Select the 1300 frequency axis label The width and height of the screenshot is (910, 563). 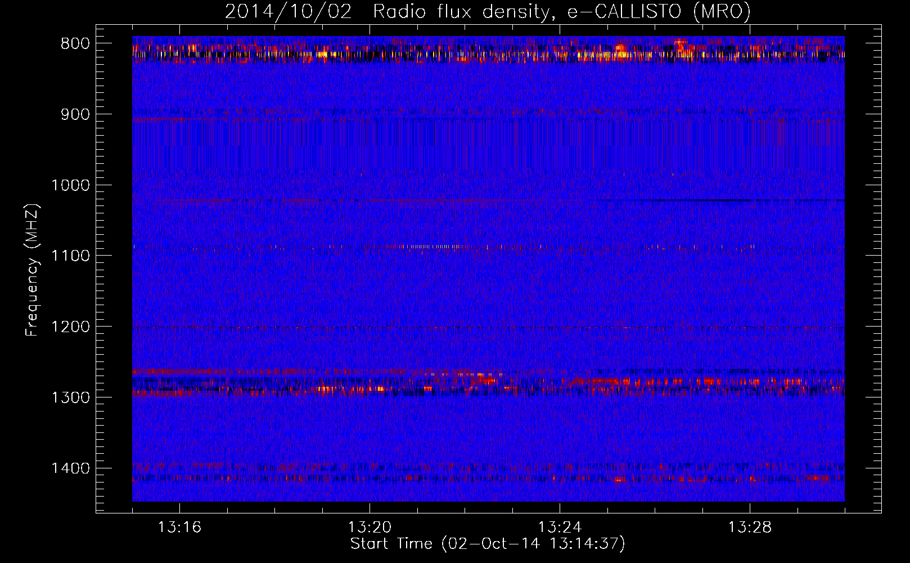(x=70, y=398)
